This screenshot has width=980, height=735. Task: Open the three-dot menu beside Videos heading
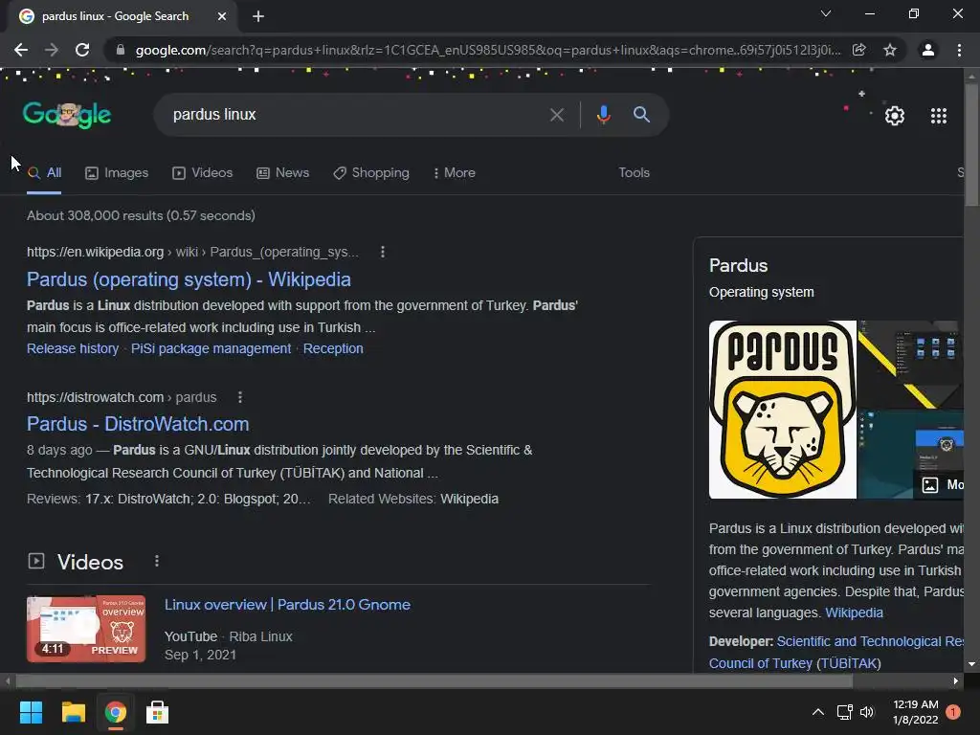[x=157, y=561]
